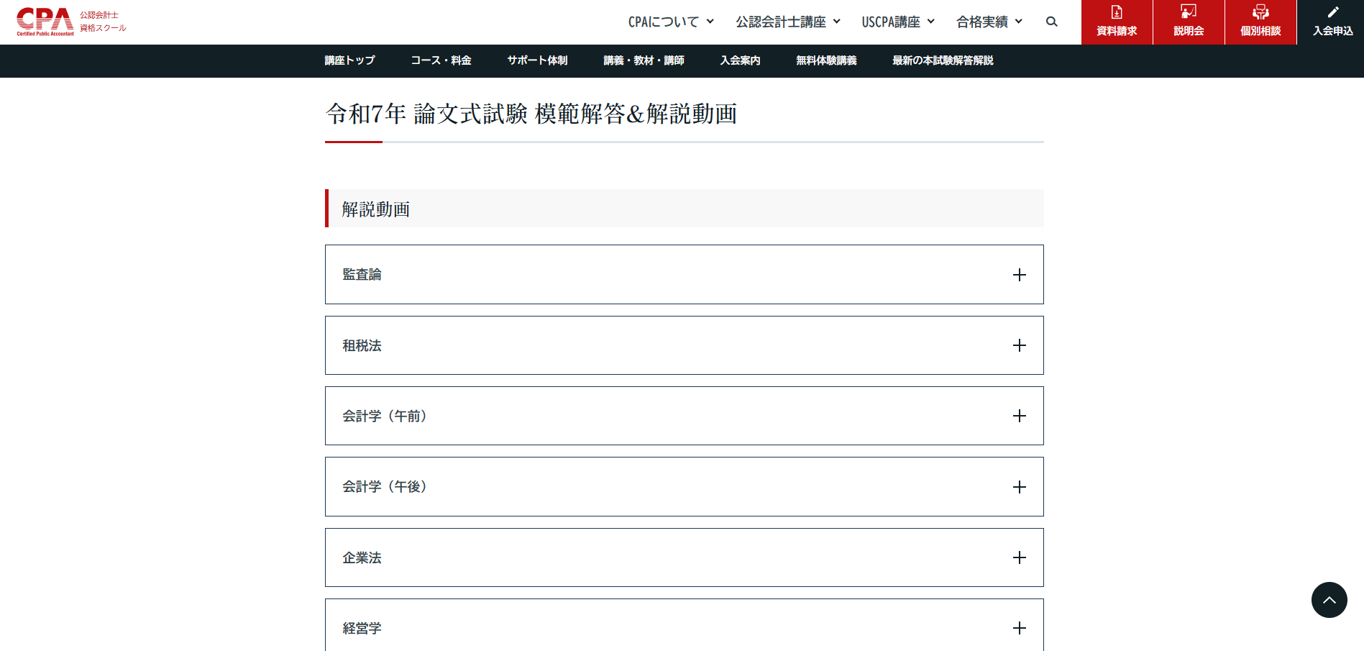The image size is (1364, 651).
Task: Open the 合格実績 dropdown menu
Action: [x=989, y=22]
